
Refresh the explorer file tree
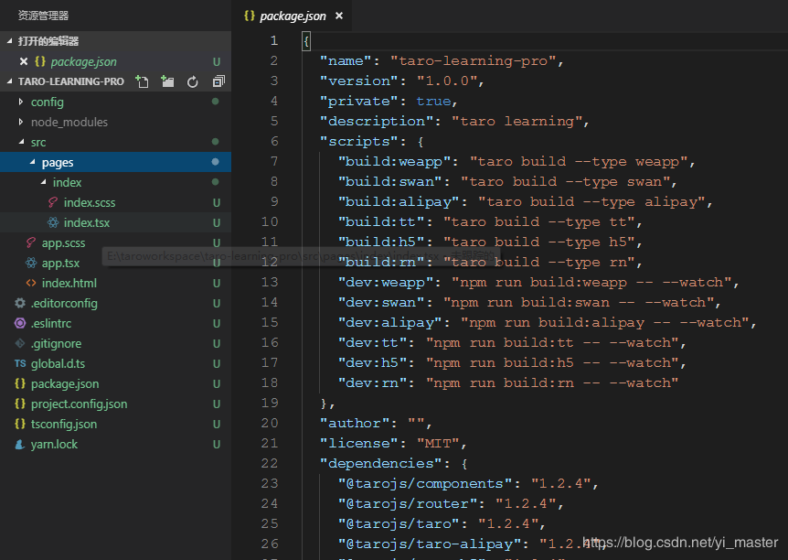click(x=193, y=81)
